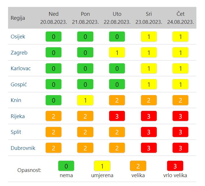Click the Čet 24.08.2023. column header
Image resolution: width=205 pixels, height=186 pixels.
click(x=180, y=18)
